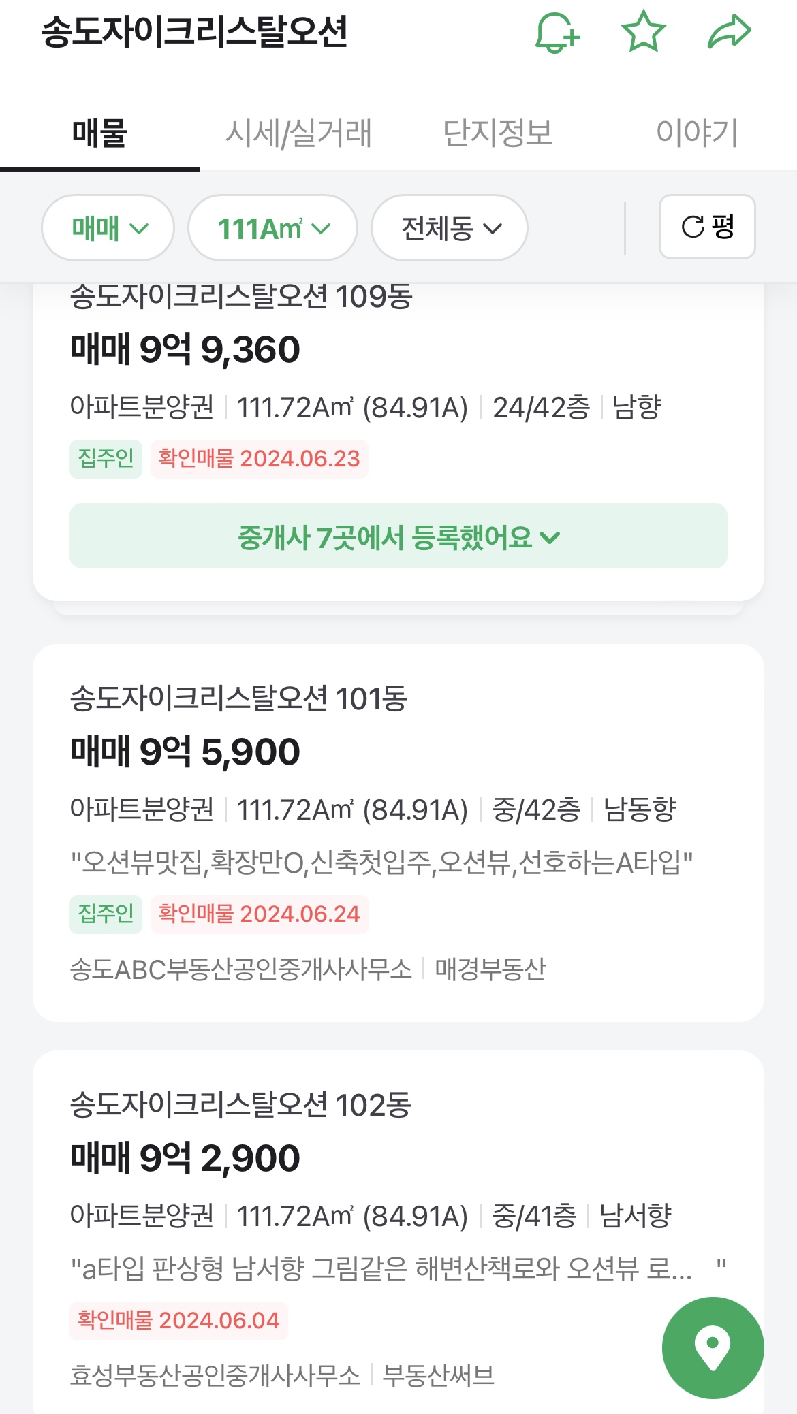
Task: Tap the 확인매물 2024.06.24 badge
Action: click(260, 914)
